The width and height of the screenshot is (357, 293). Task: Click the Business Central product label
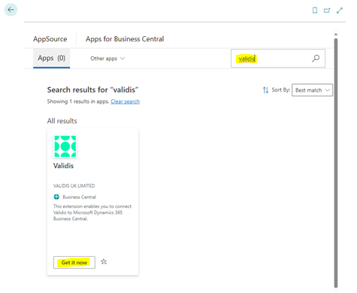pos(79,197)
